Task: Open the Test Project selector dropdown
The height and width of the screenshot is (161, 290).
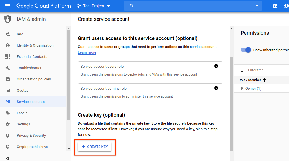Action: [94, 6]
